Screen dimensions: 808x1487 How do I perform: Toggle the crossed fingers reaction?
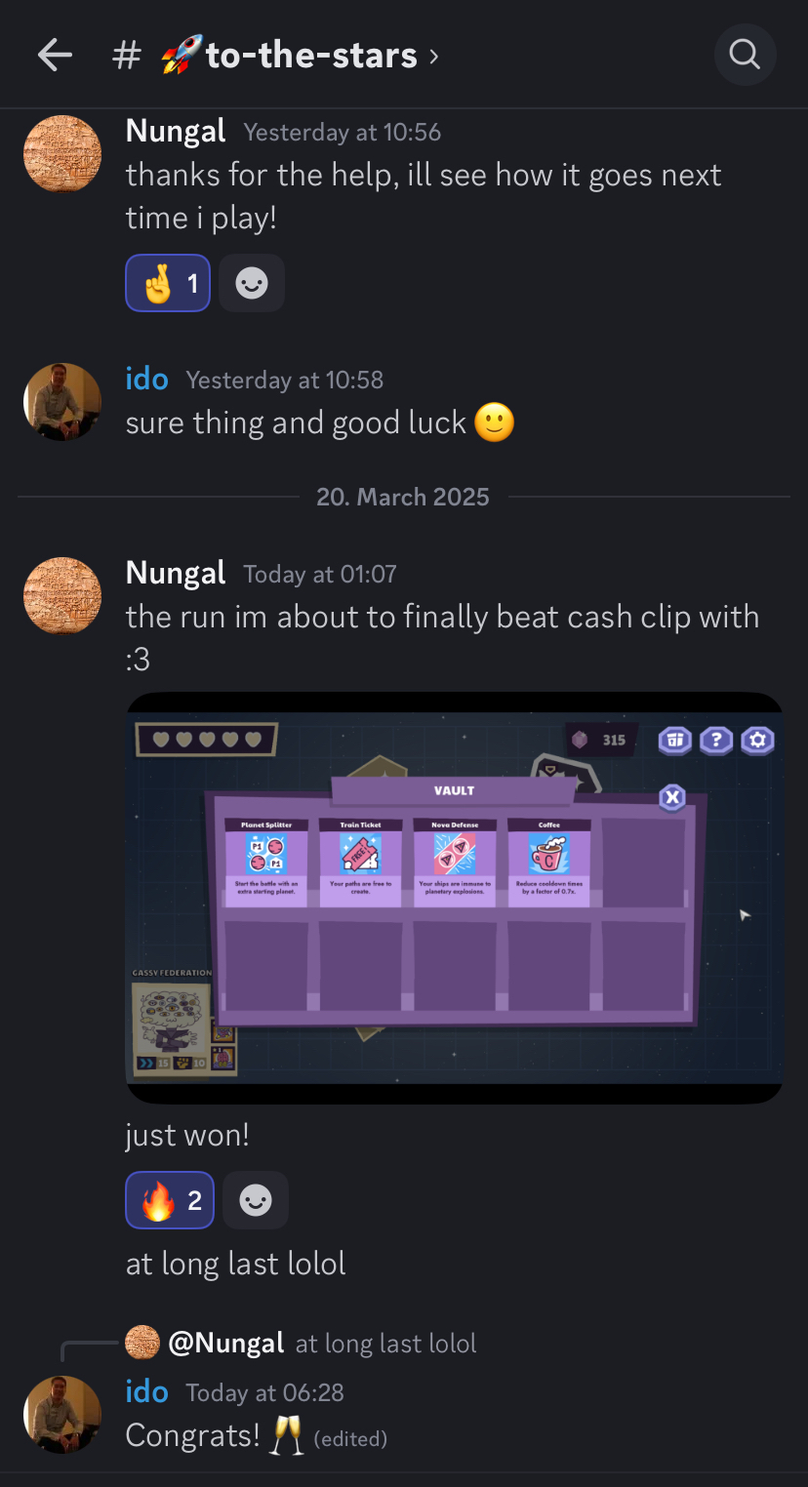click(x=168, y=283)
